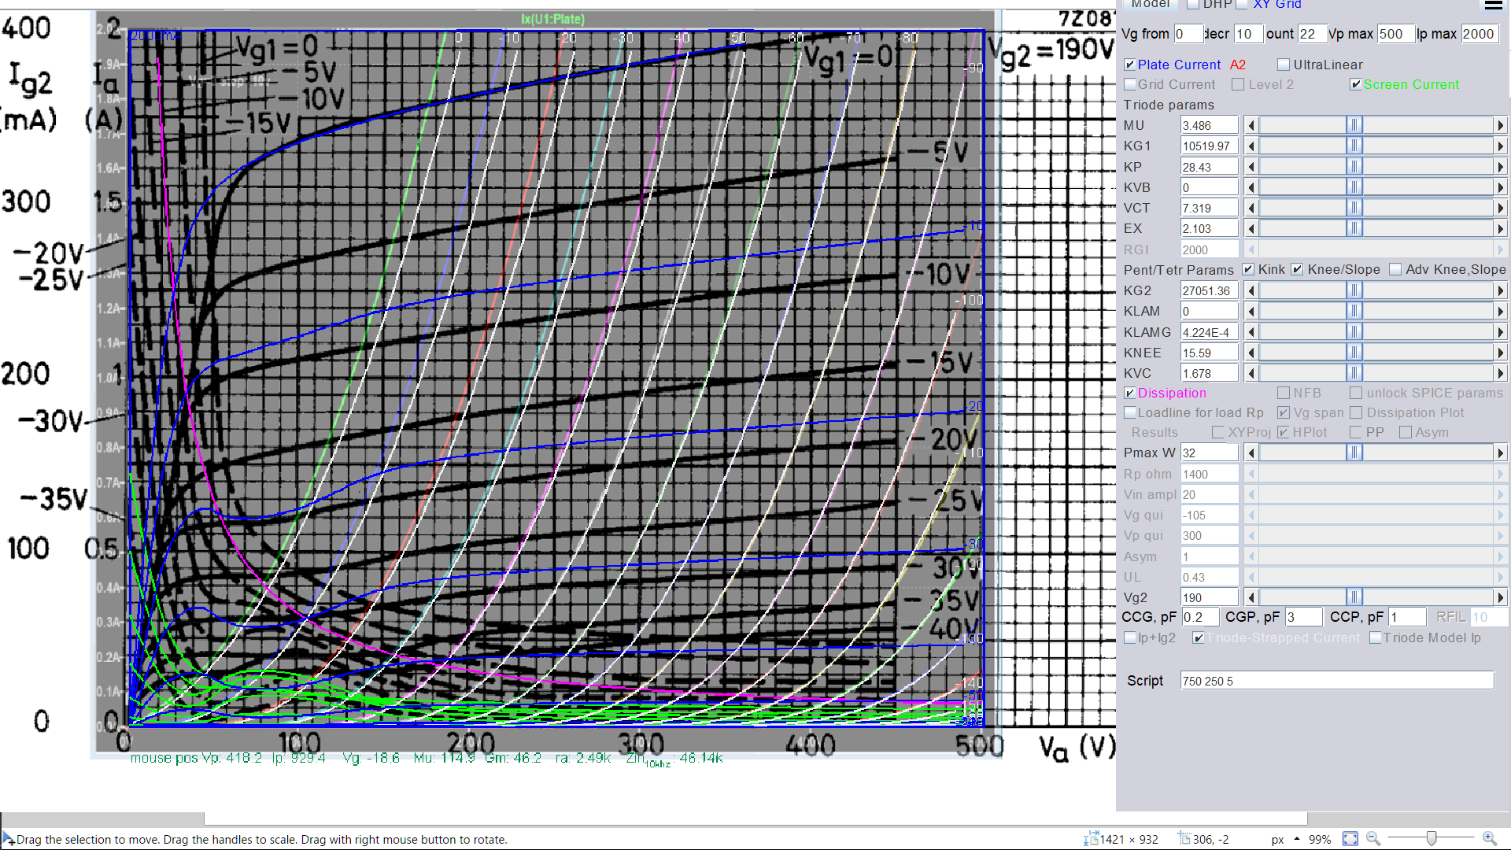Image resolution: width=1511 pixels, height=850 pixels.
Task: Click the zoom out magnifier icon
Action: click(x=1373, y=839)
